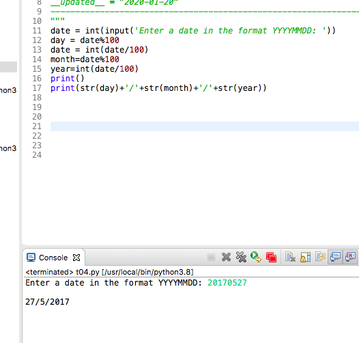Toggle show console on standard error
The height and width of the screenshot is (343, 359).
point(350,257)
